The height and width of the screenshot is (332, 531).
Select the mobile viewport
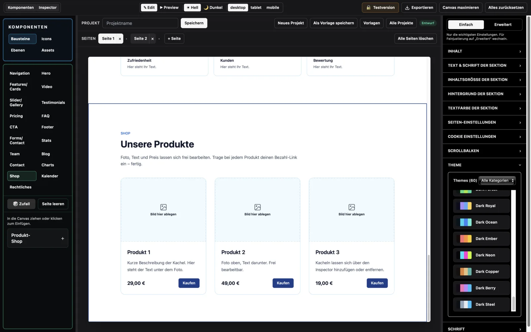pos(273,7)
